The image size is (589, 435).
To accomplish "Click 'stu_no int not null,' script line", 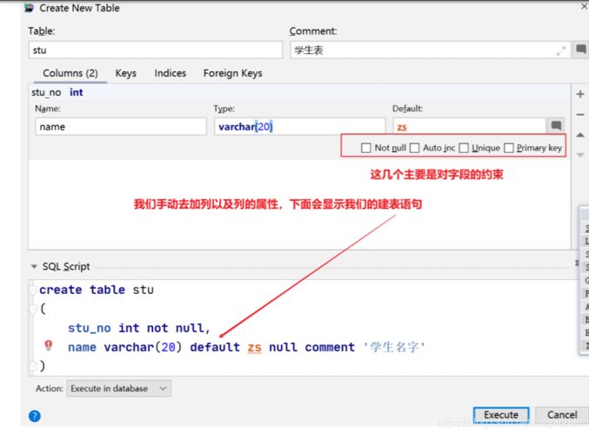I will tap(138, 328).
